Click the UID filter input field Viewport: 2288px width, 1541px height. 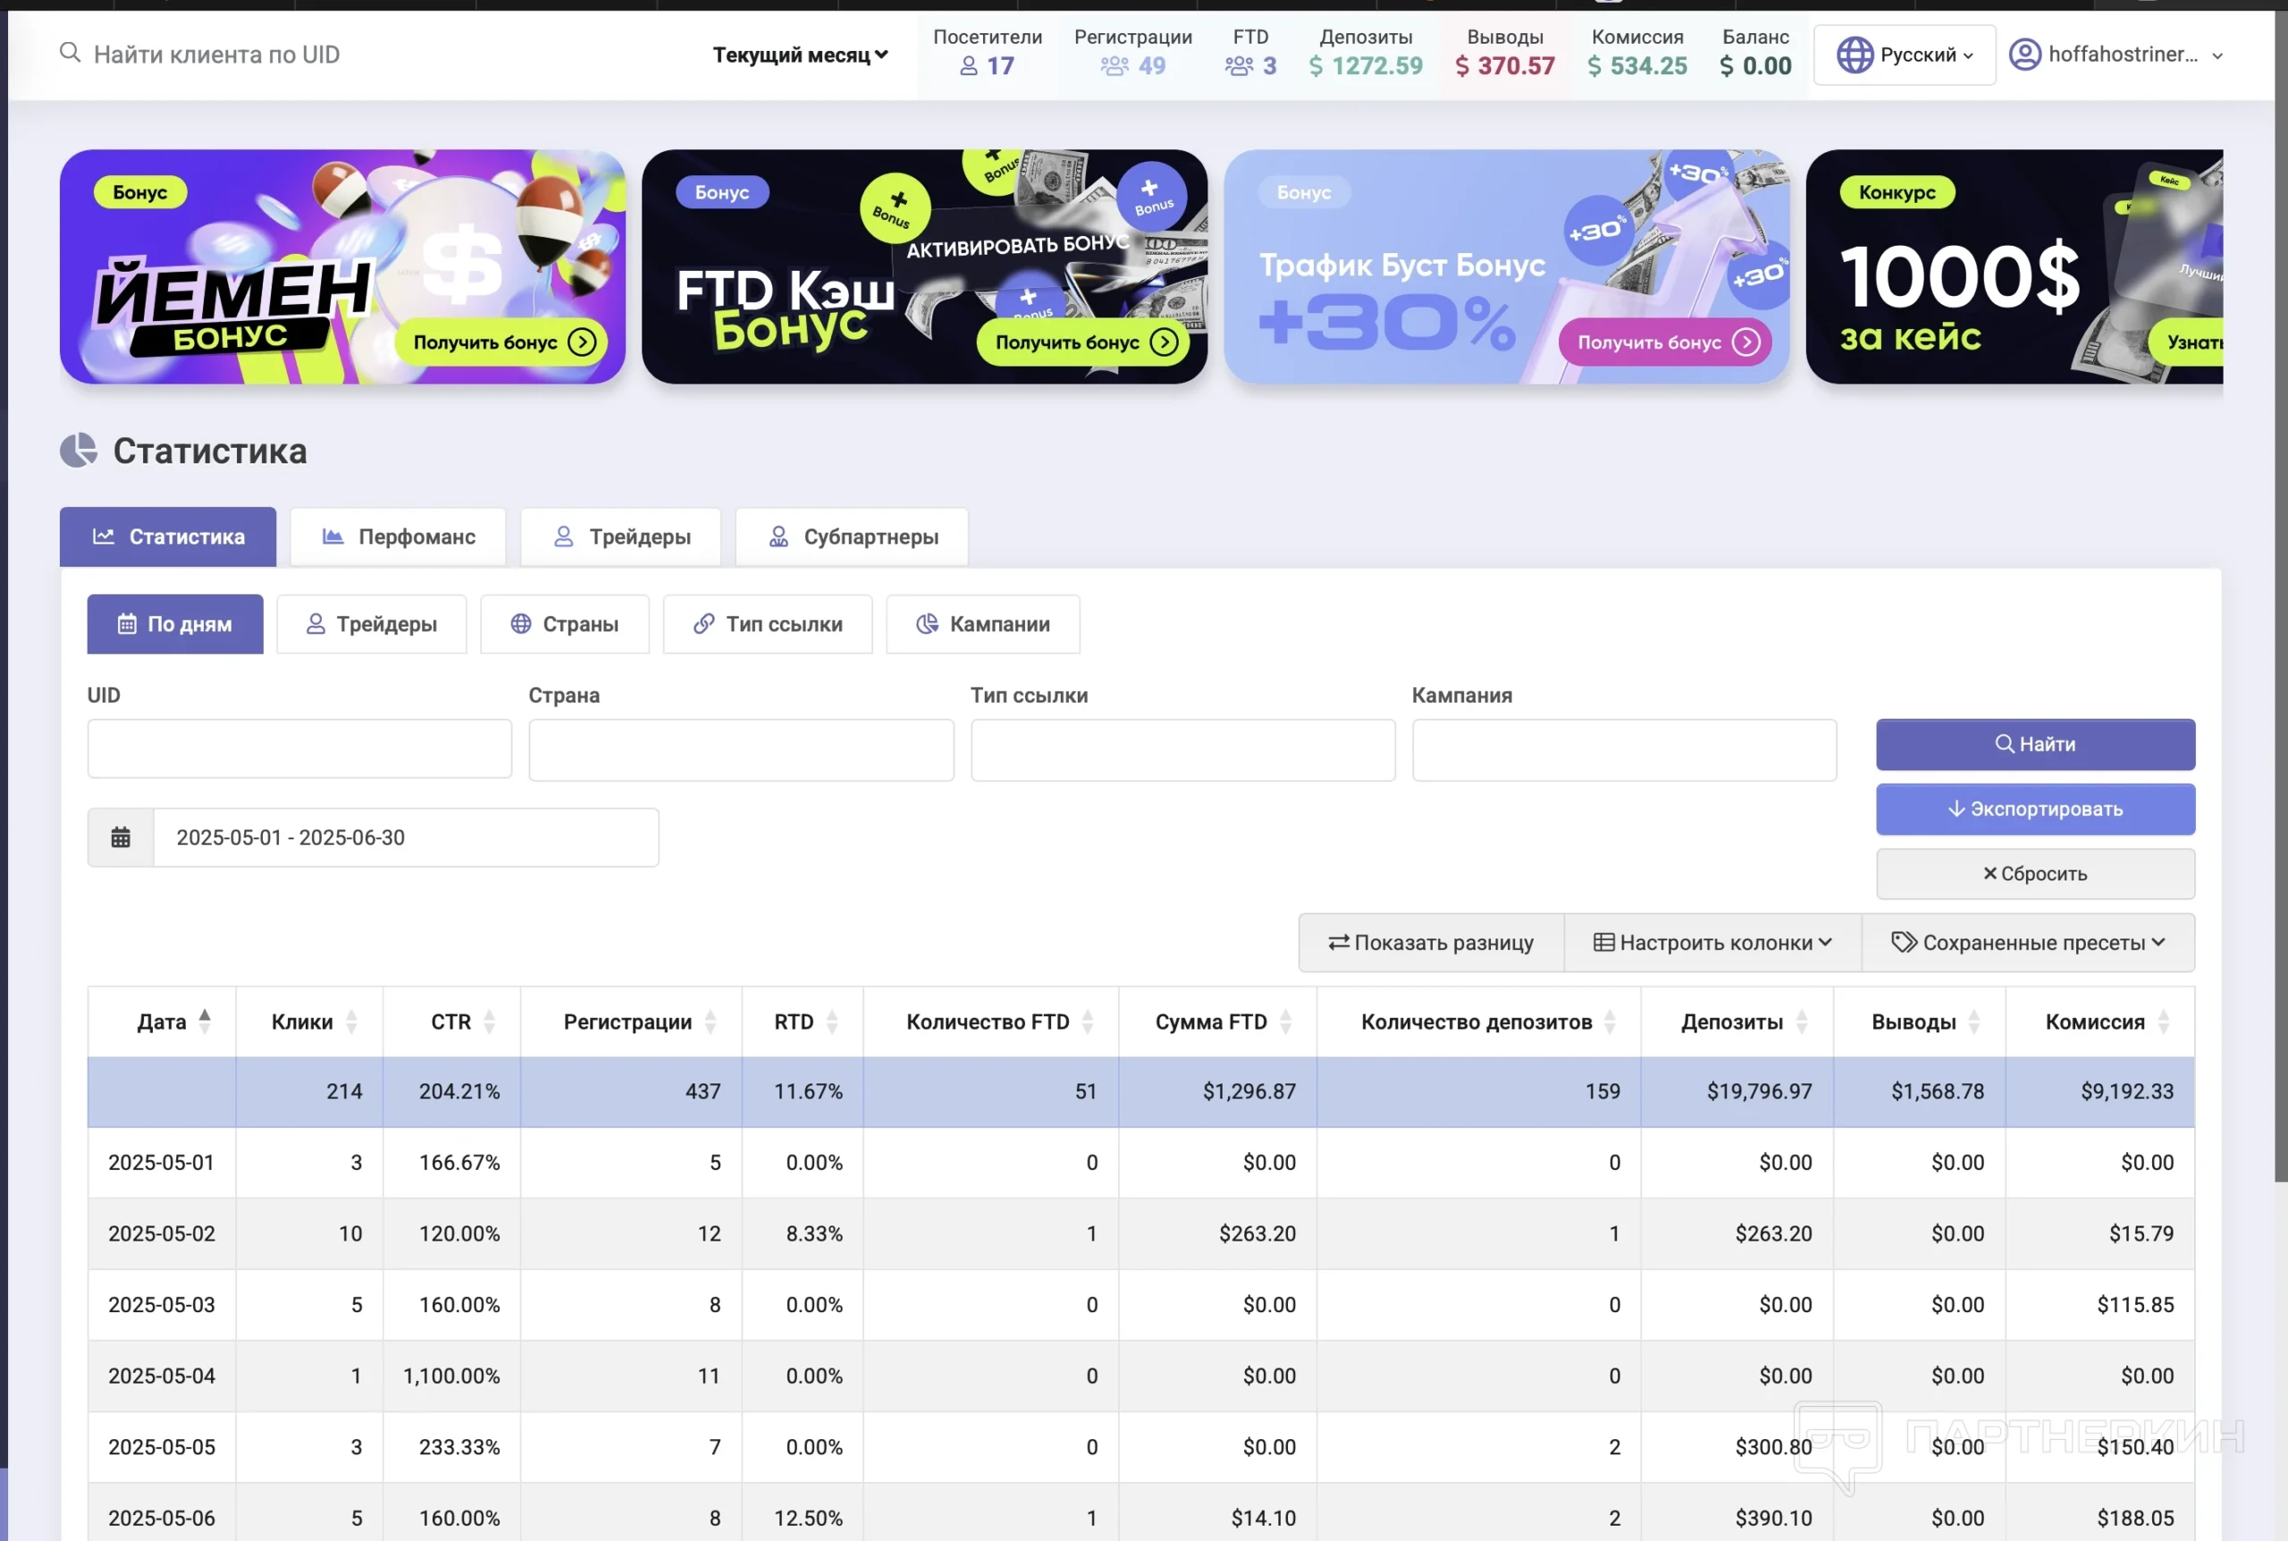tap(299, 749)
